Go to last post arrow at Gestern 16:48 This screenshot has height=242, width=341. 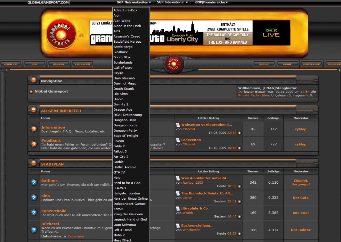point(239,217)
